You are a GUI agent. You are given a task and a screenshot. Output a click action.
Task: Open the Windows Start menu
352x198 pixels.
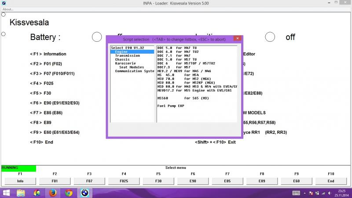[x=7, y=193]
